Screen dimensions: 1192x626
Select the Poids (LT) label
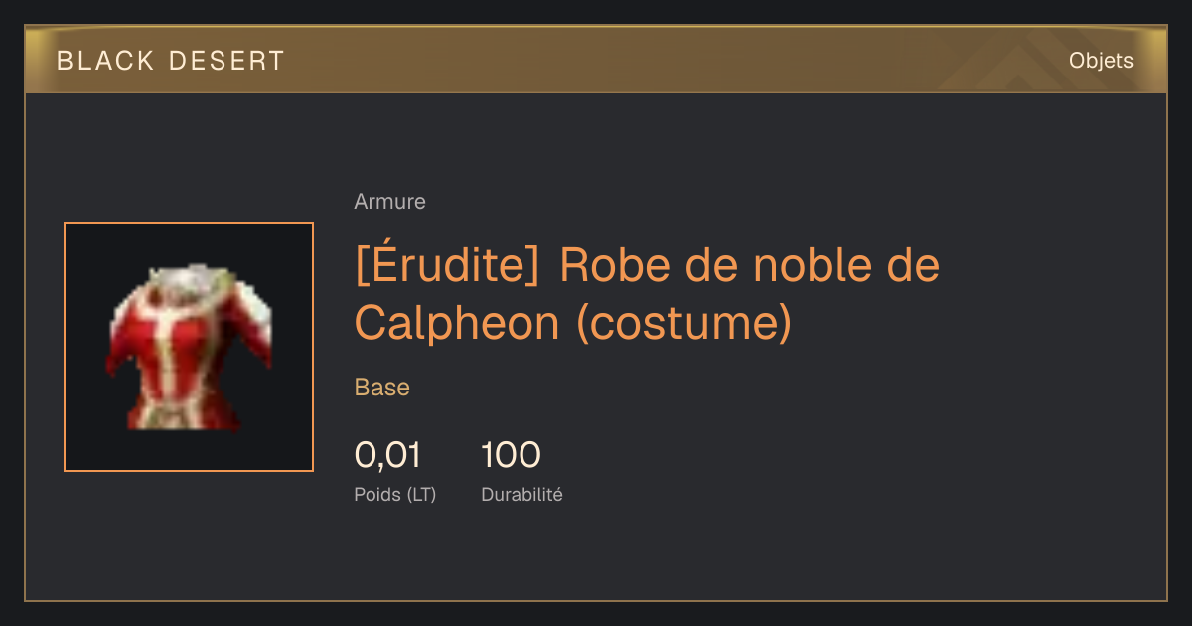point(395,494)
